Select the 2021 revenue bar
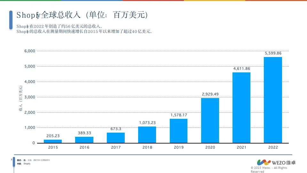Viewport: 307px width, 173px height. click(x=241, y=108)
